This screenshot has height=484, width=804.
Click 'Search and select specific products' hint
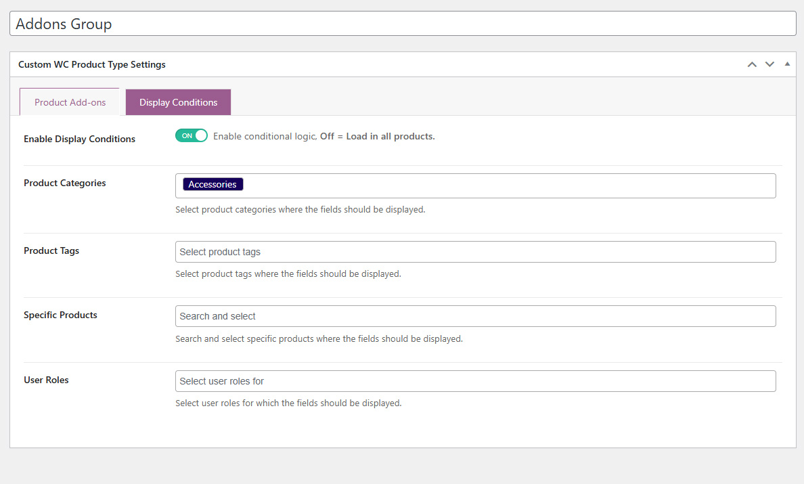(319, 339)
